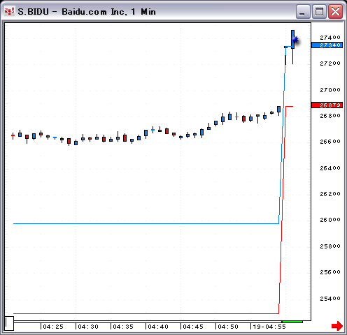Click the 04:25 time axis label

point(53,327)
